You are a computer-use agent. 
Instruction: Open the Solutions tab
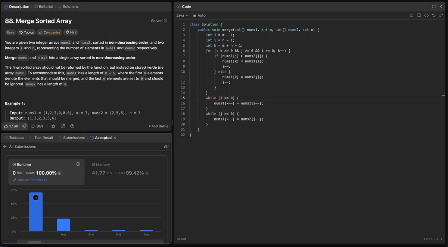coord(68,6)
